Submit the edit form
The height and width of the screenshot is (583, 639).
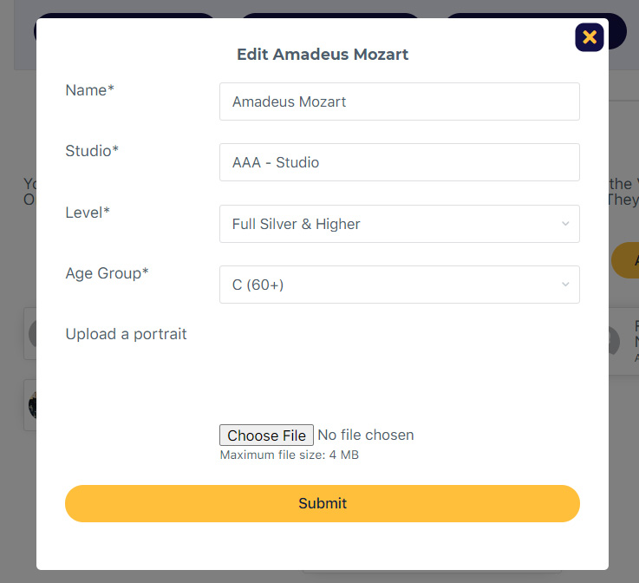coord(323,503)
